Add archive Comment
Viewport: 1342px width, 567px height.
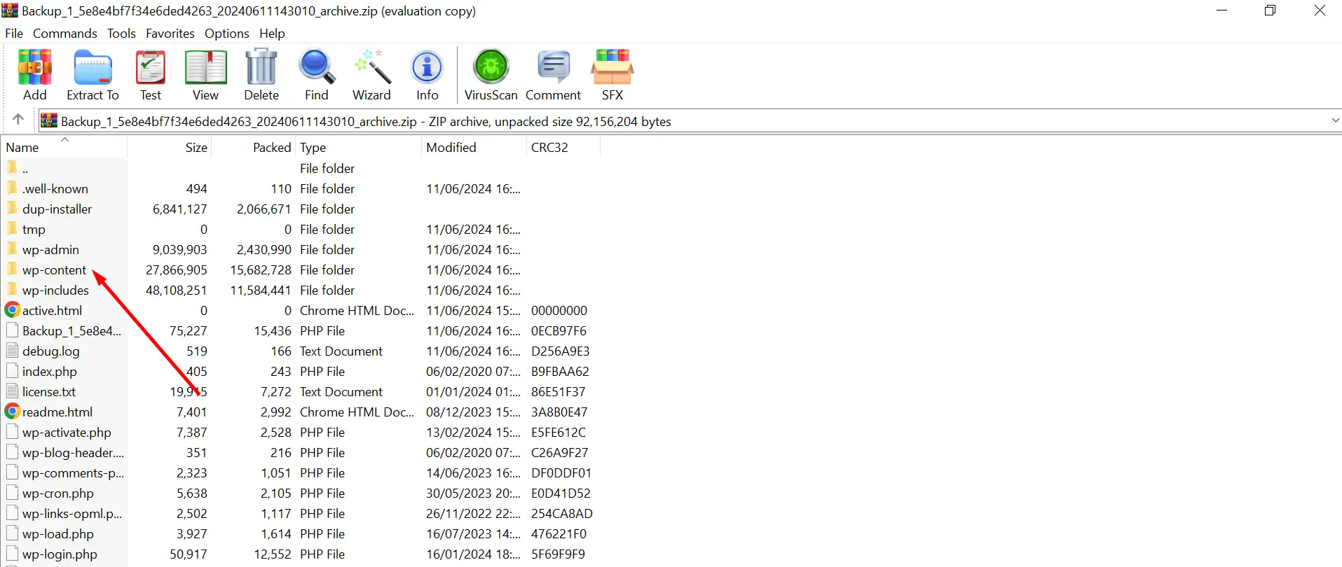(553, 74)
